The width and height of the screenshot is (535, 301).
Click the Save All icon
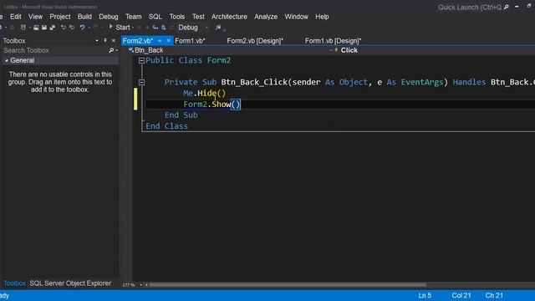click(52, 28)
